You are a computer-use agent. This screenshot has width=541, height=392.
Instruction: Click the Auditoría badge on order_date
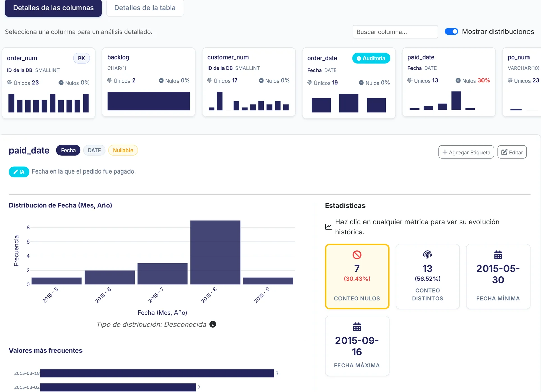(x=371, y=58)
